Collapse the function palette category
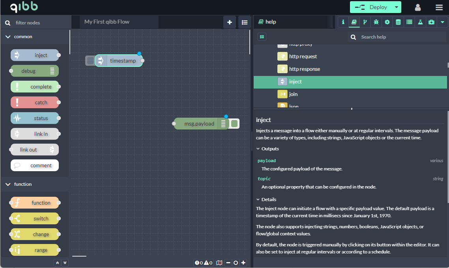The height and width of the screenshot is (268, 449). [x=35, y=184]
